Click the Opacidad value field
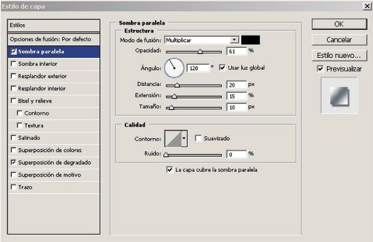The image size is (373, 242). click(x=236, y=52)
